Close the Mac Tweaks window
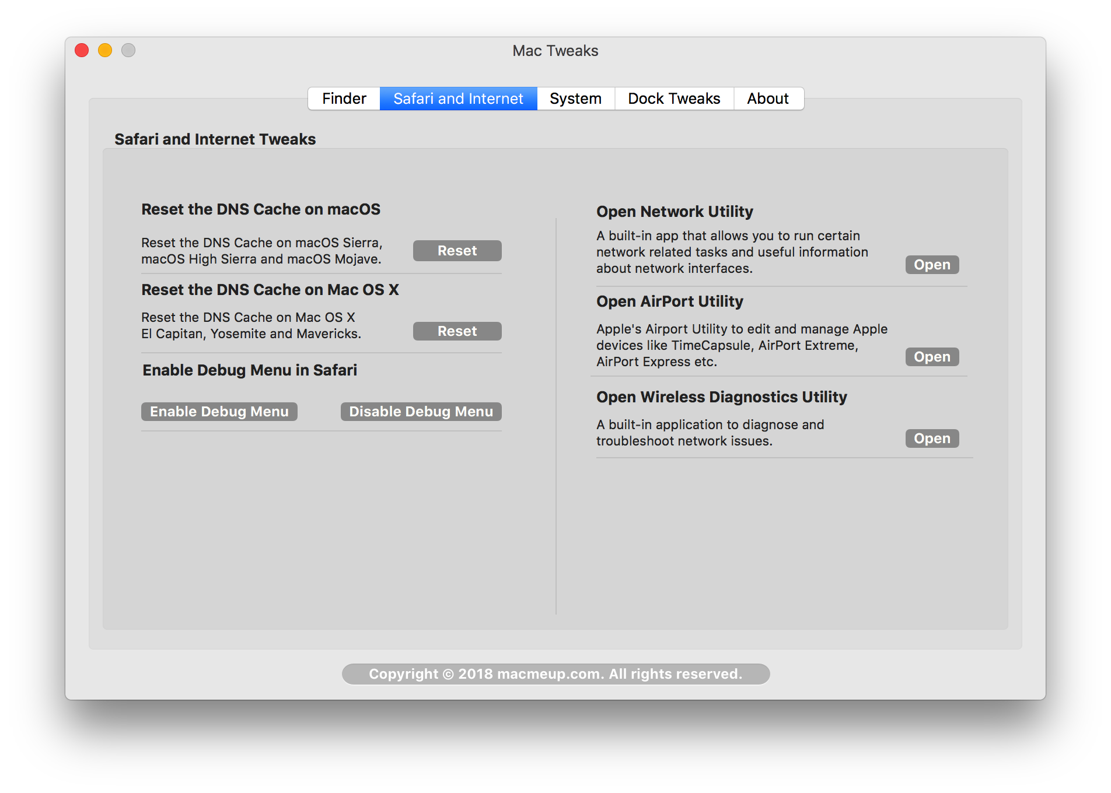 coord(82,51)
